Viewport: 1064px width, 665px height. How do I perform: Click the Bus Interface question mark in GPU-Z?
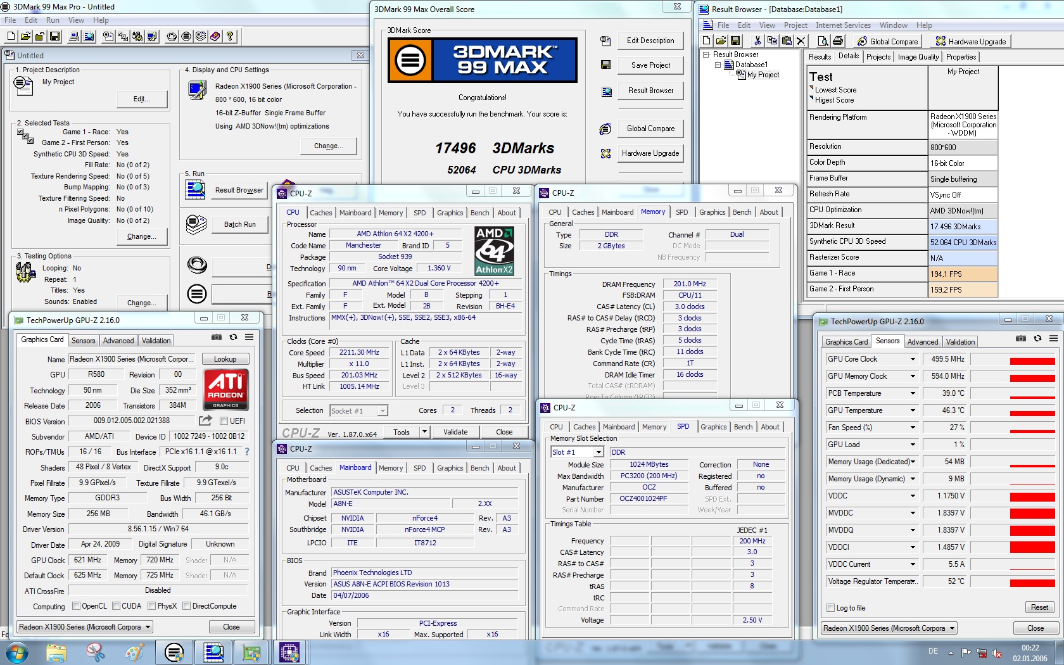(x=247, y=452)
